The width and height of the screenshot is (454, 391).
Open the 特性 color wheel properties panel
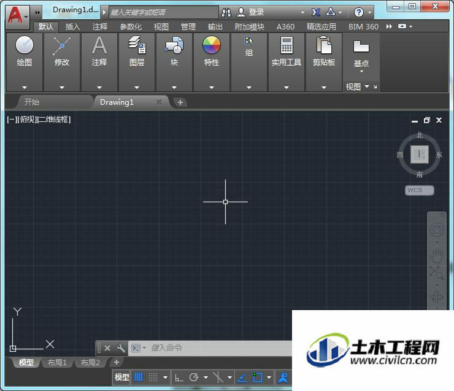point(212,45)
